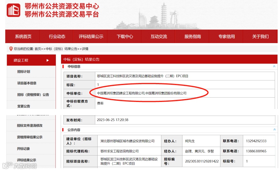Viewport: 280px width, 171px height.
Task: Open 行业动态 navigation item
Action: pos(57,36)
